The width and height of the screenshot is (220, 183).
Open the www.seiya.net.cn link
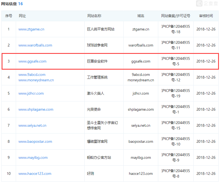[32, 125]
